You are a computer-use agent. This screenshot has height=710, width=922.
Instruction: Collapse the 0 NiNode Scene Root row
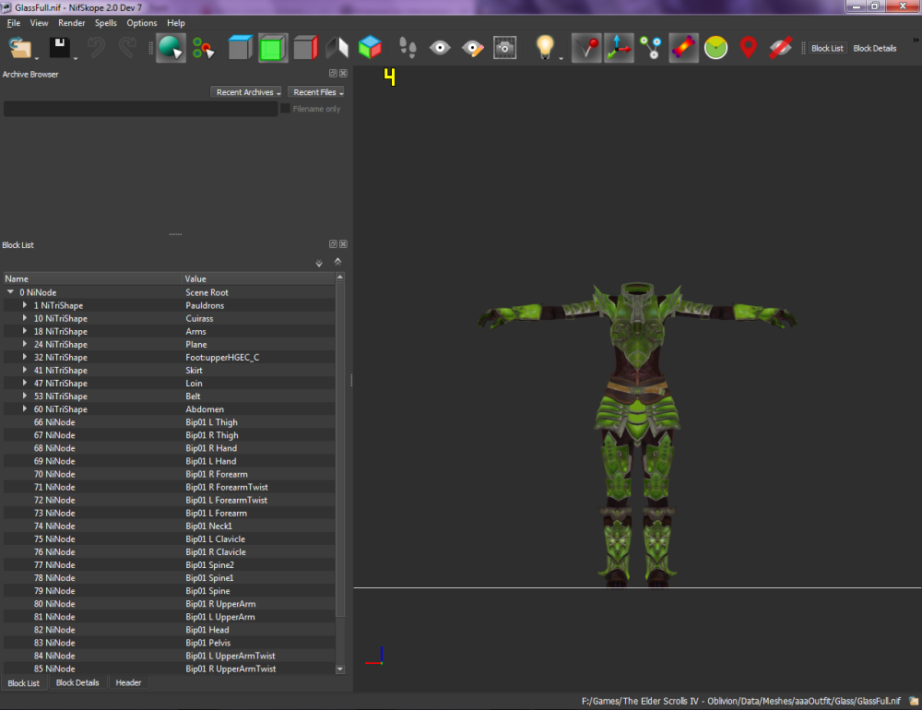click(x=10, y=291)
